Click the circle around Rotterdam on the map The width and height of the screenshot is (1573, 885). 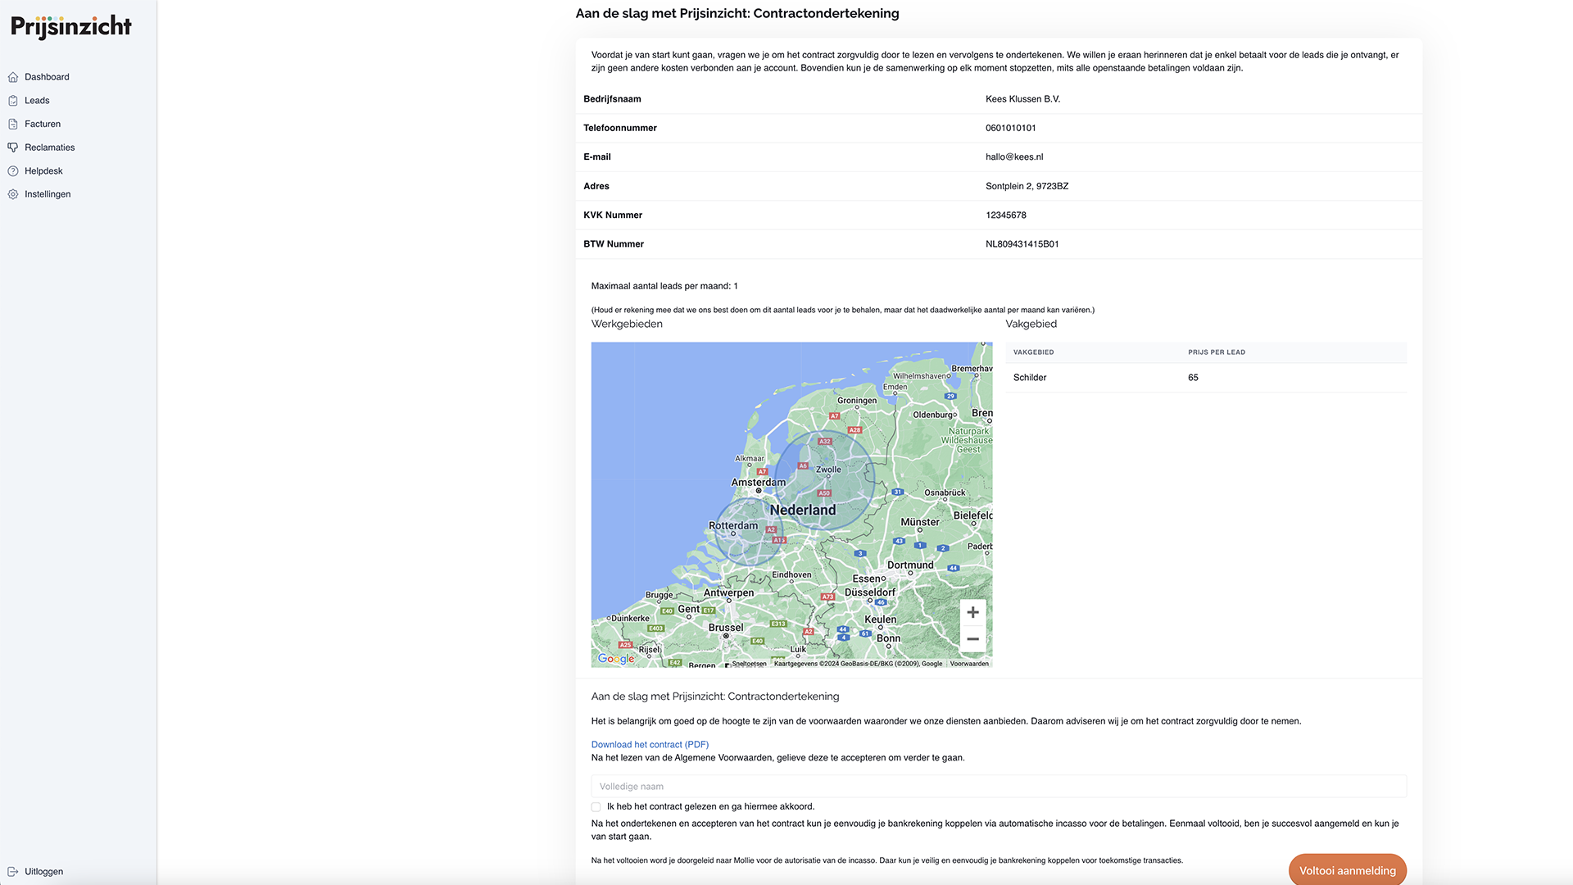(748, 531)
